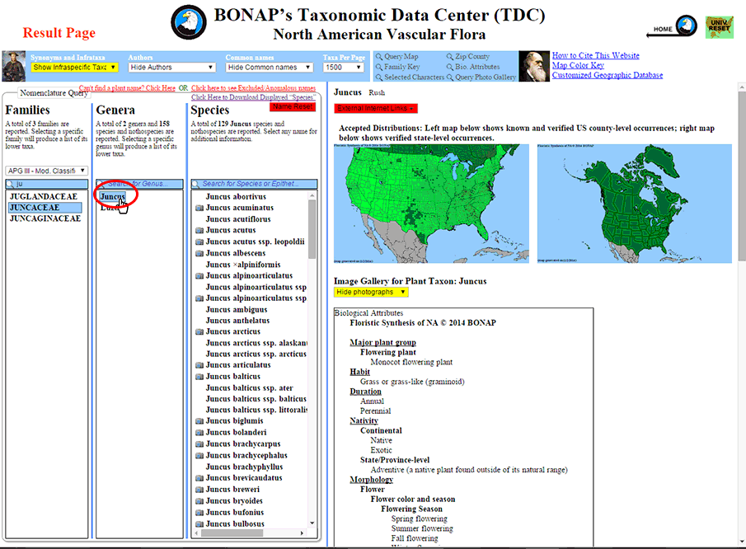This screenshot has height=549, width=746.
Task: Open Customized Geographic Database link
Action: tap(608, 75)
